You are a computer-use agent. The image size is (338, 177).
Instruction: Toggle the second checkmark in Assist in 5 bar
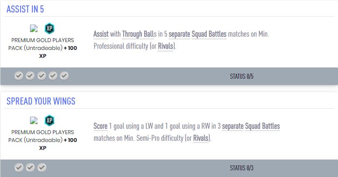[x=30, y=76]
